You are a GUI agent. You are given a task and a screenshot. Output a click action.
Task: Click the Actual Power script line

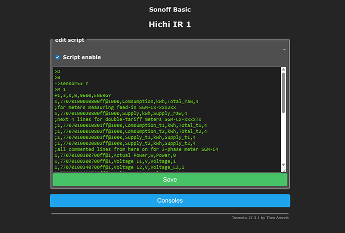[x=115, y=155]
